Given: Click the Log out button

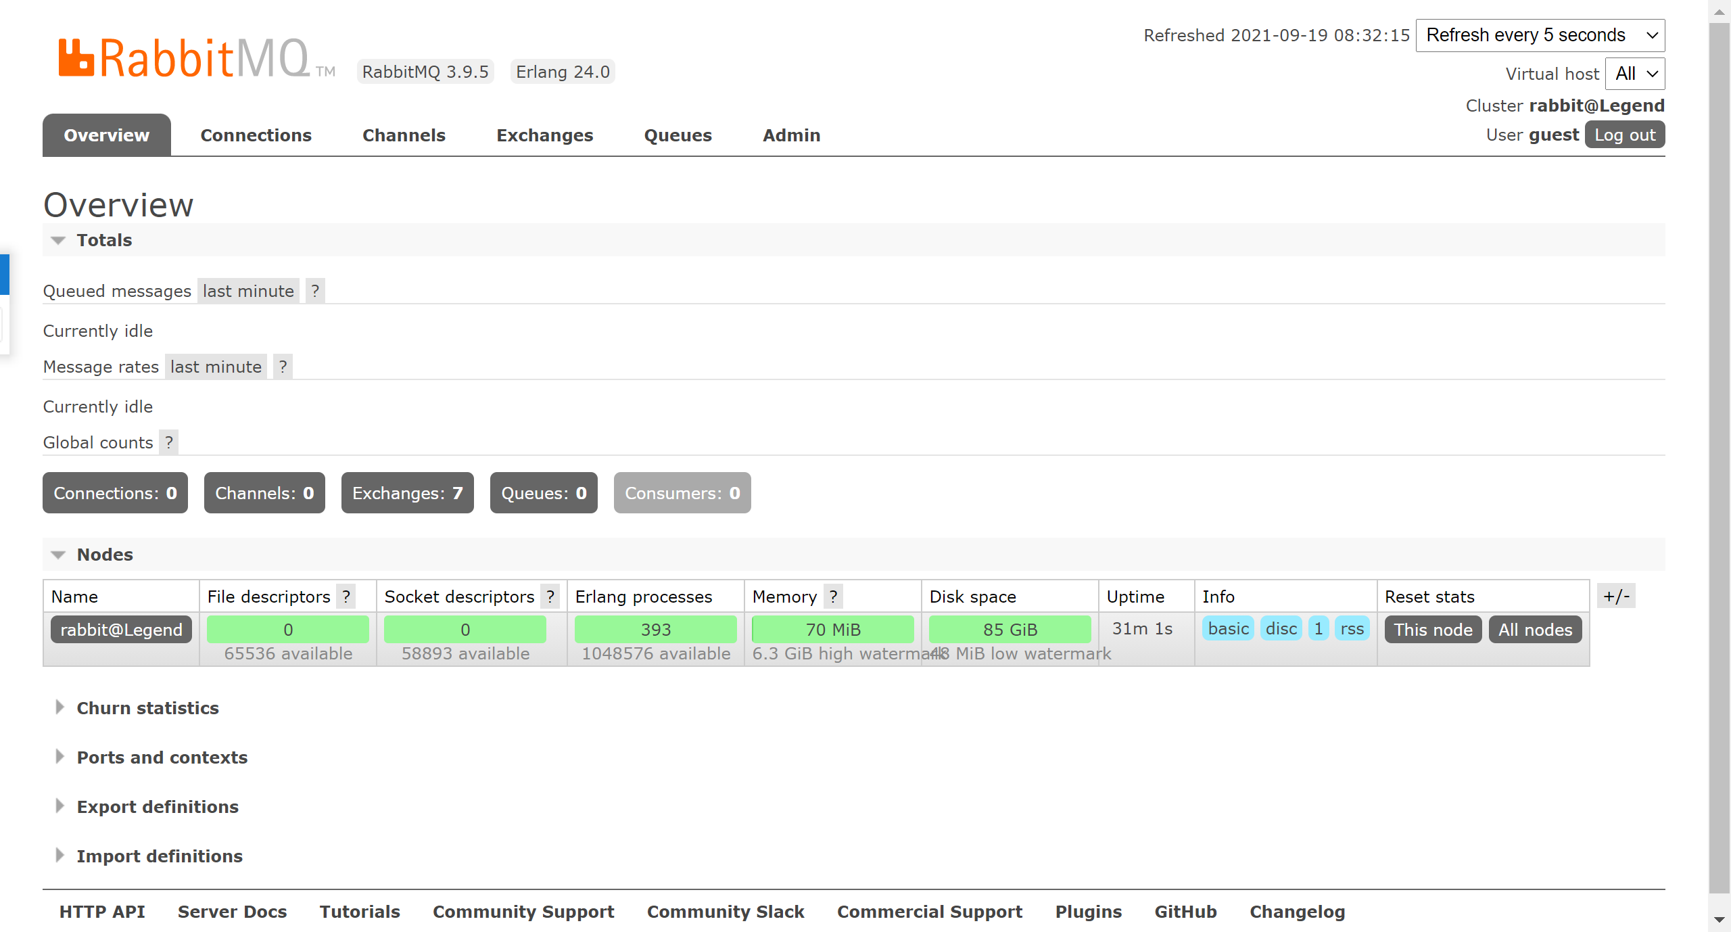Looking at the screenshot, I should click(1624, 135).
